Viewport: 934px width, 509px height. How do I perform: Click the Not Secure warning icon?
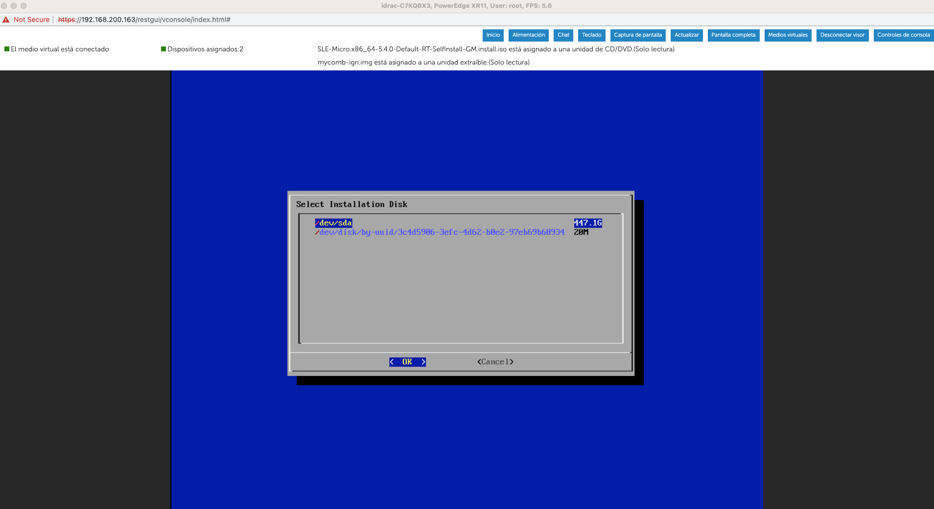[6, 20]
